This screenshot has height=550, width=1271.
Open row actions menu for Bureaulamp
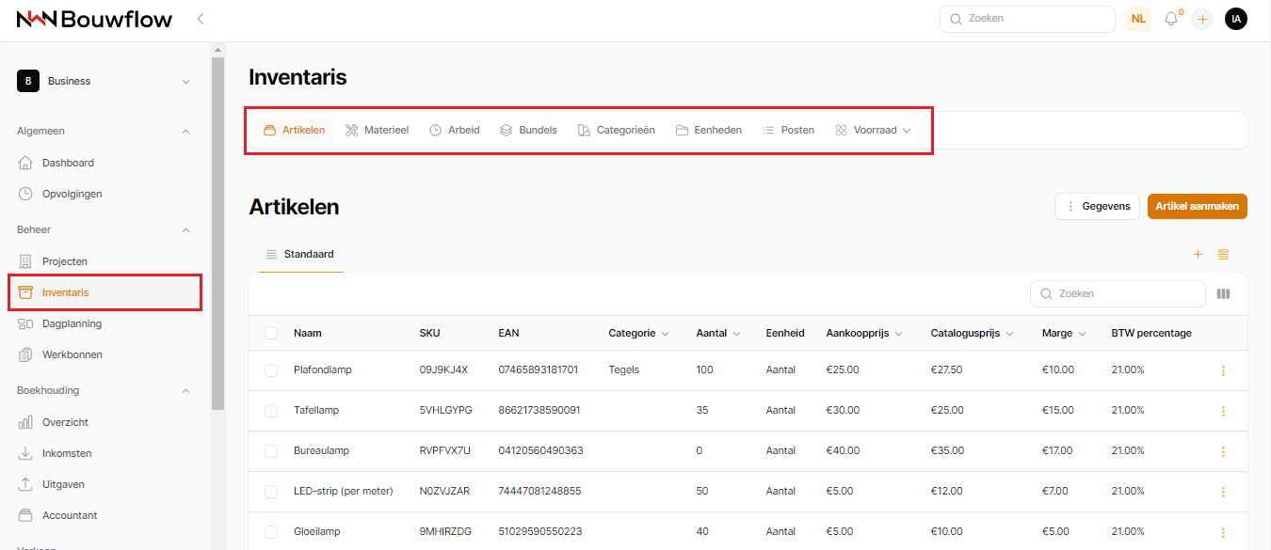point(1223,451)
